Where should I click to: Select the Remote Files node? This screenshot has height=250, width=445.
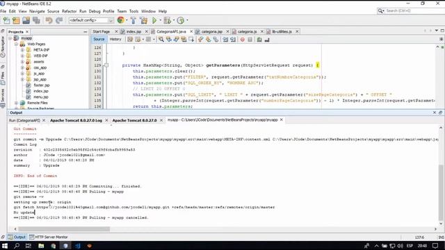click(x=37, y=103)
